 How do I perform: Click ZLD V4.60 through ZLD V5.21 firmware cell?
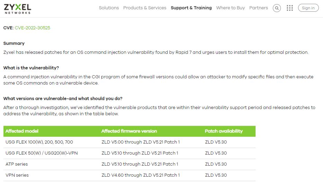[x=140, y=175]
